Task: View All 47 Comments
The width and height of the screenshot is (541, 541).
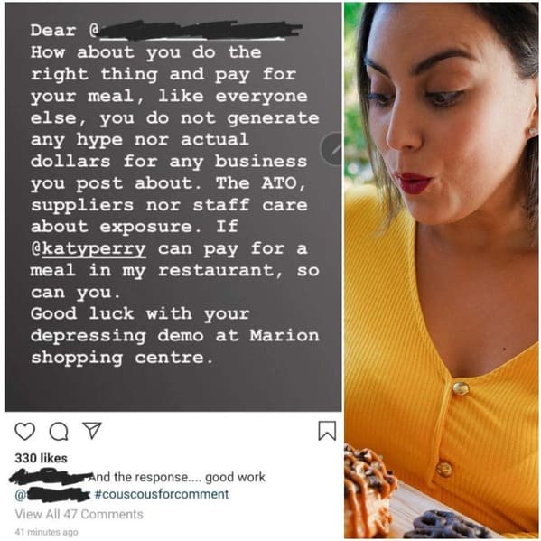Action: click(x=79, y=514)
